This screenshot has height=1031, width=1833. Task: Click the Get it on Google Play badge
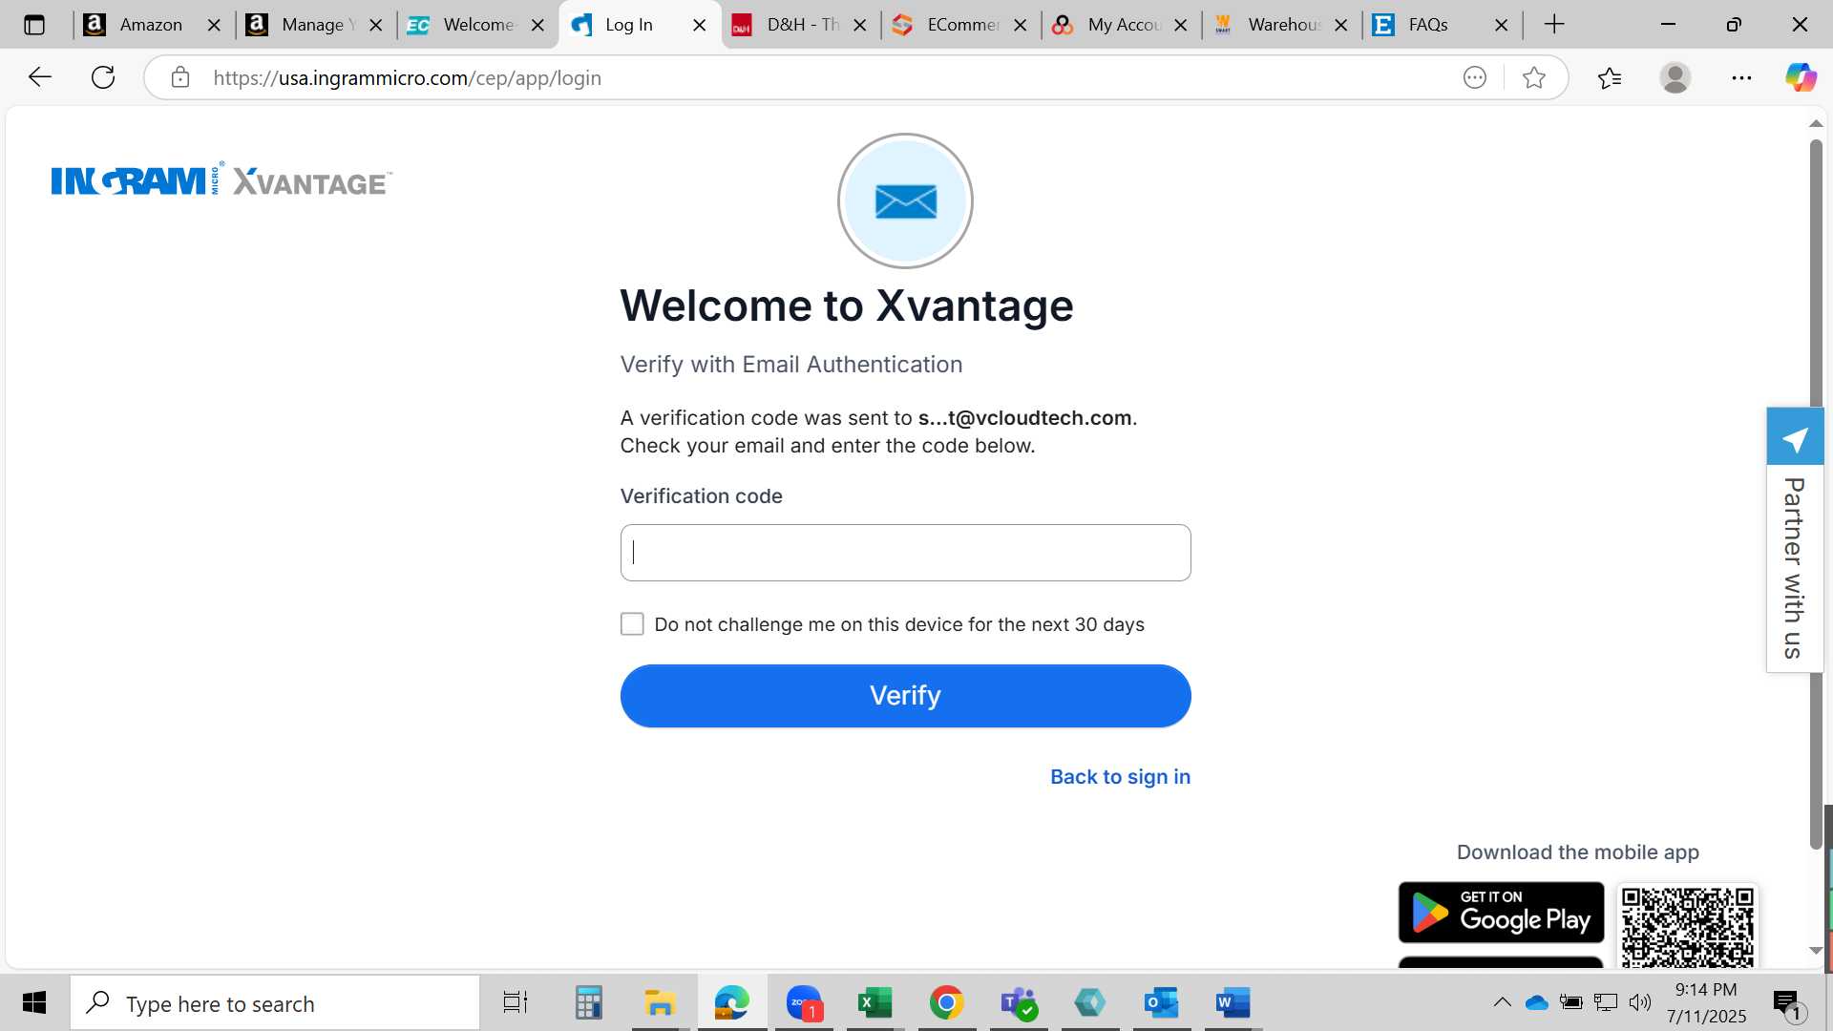point(1501,913)
